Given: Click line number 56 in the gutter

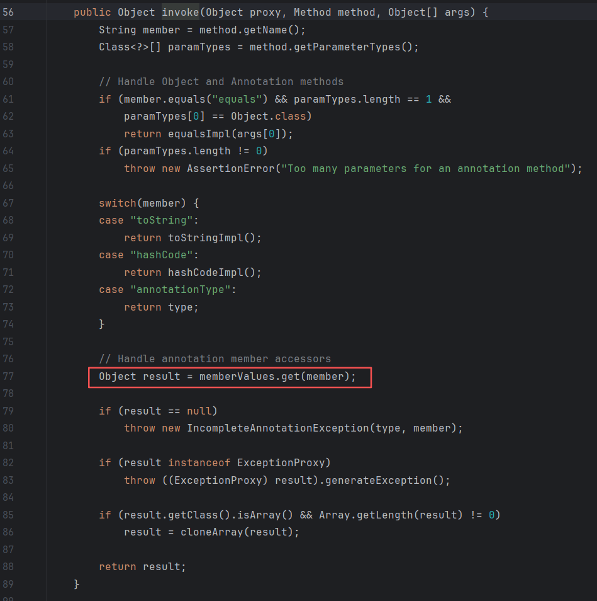Looking at the screenshot, I should point(8,13).
